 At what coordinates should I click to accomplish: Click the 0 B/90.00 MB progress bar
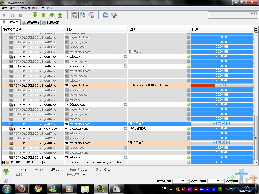222,124
